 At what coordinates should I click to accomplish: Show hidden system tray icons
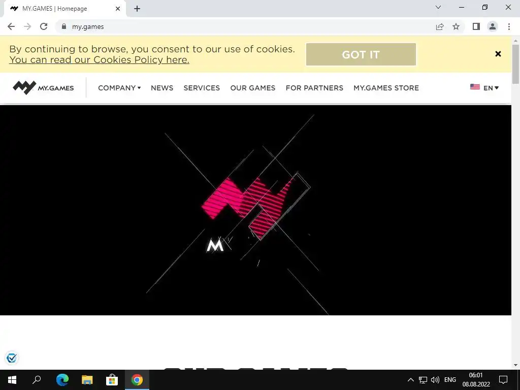click(410, 380)
